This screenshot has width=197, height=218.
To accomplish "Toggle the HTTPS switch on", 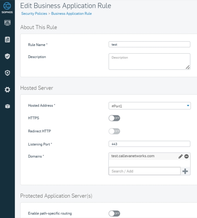I will click(114, 118).
